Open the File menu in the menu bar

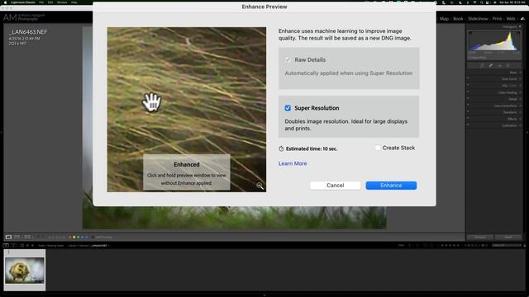tap(41, 2)
